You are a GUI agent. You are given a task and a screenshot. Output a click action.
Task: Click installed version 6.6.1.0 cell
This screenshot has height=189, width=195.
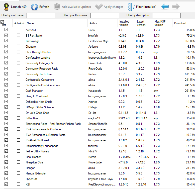(123, 146)
